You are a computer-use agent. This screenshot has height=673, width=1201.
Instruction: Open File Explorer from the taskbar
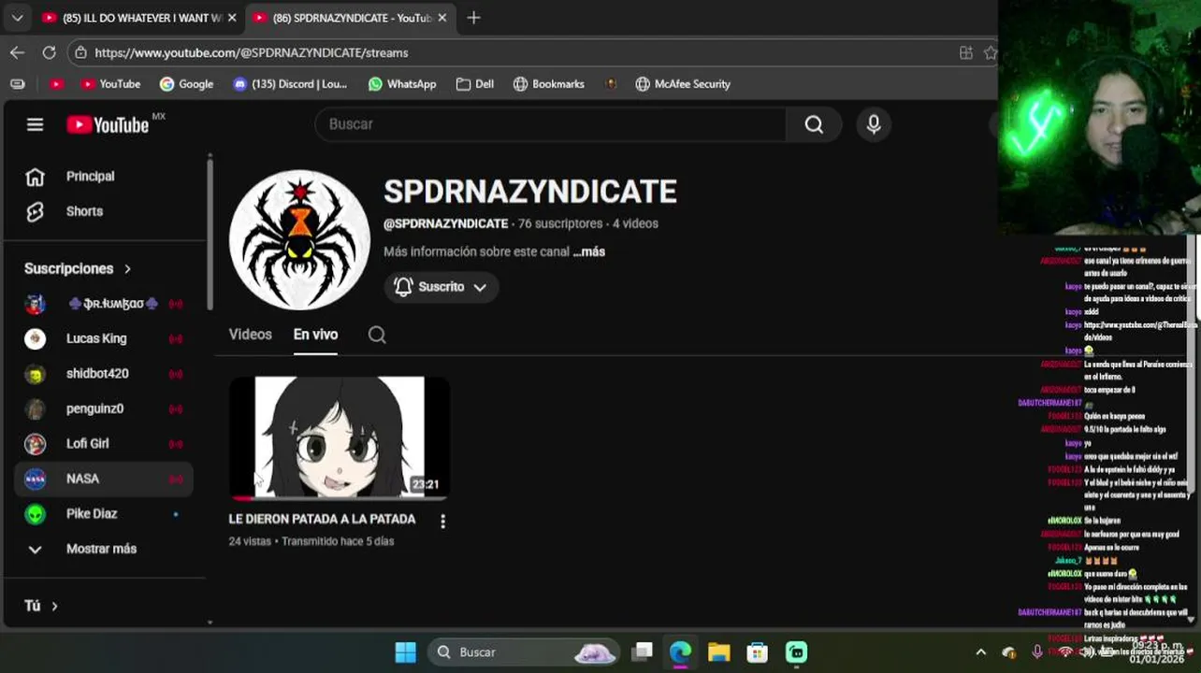pyautogui.click(x=718, y=652)
